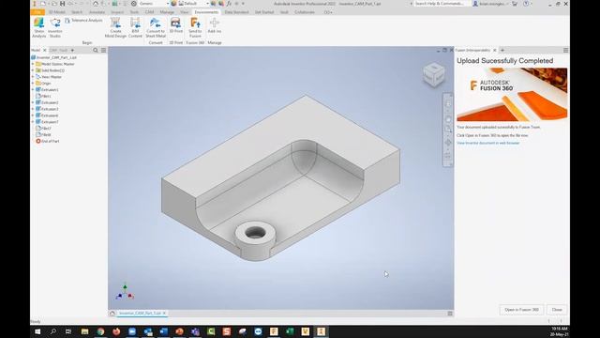Expand the Extrusion2 feature
Viewport: 600px width, 338px height.
[x=33, y=102]
